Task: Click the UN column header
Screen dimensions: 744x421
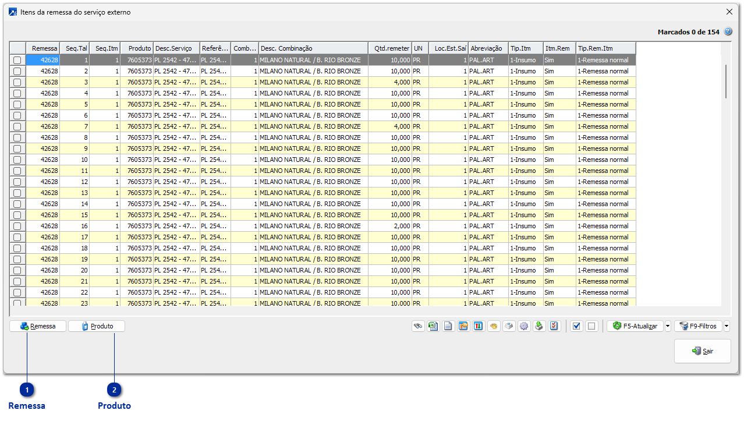Action: (420, 48)
